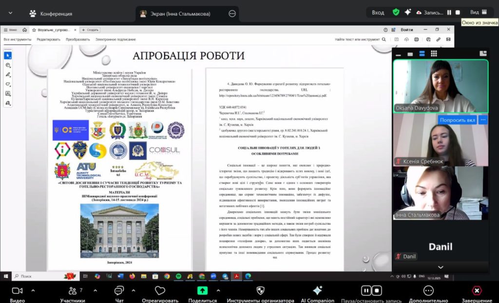
Task: Stop the recording in top bar
Action: (458, 13)
